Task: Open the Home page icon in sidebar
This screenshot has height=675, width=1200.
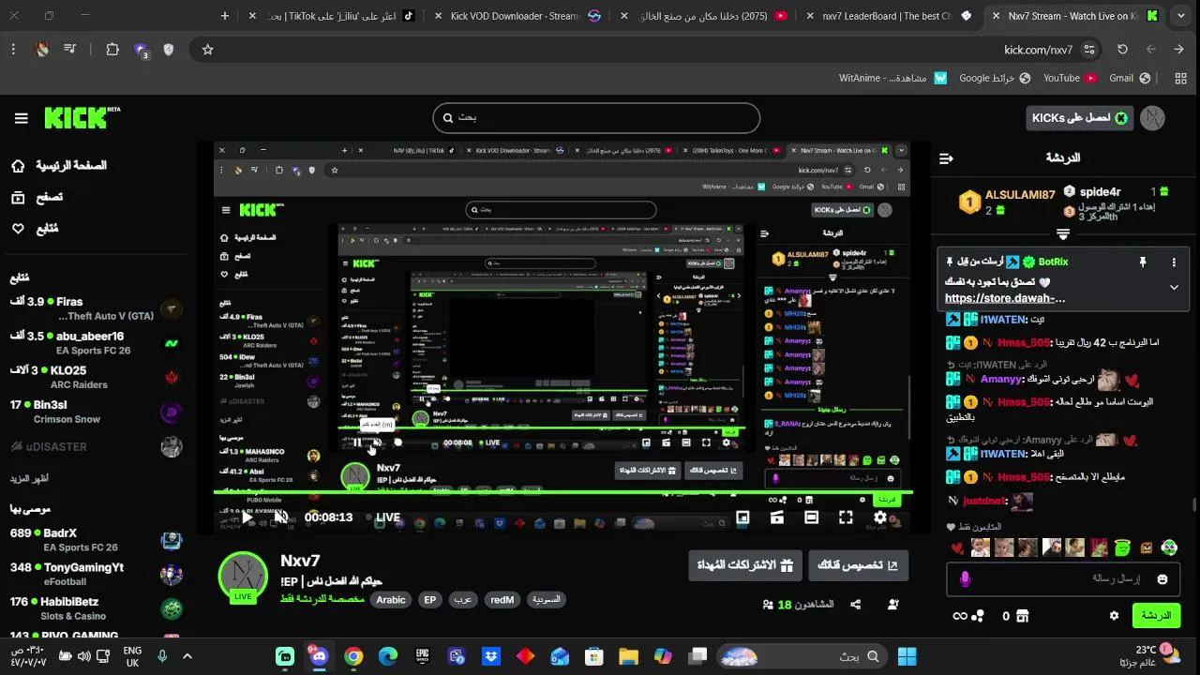Action: 18,166
